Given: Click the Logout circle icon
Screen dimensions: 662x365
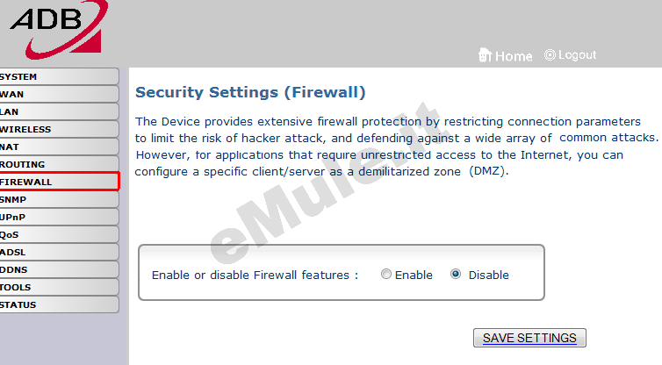Looking at the screenshot, I should [550, 55].
